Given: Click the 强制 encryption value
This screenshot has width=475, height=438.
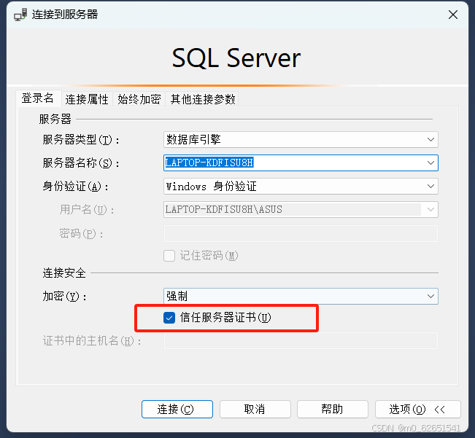Looking at the screenshot, I should click(x=177, y=296).
